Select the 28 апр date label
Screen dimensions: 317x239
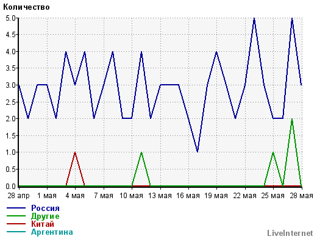tap(18, 196)
